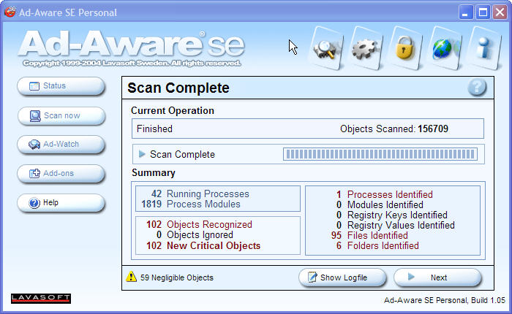Open the scan magnifier toolbar icon
512x314 pixels.
point(326,49)
